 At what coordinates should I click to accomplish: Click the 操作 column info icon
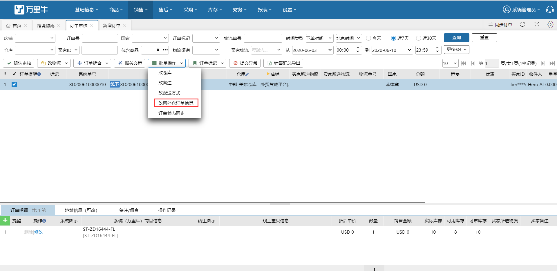click(x=44, y=221)
